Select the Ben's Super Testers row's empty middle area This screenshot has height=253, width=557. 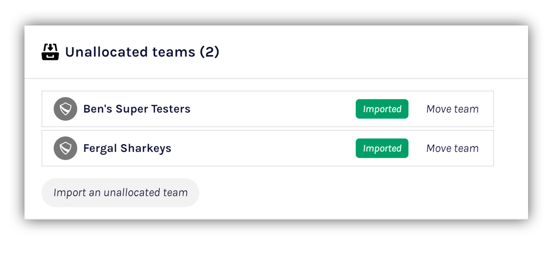click(273, 109)
